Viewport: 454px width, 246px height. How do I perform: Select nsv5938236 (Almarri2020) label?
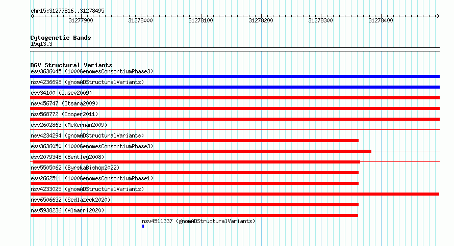point(67,210)
